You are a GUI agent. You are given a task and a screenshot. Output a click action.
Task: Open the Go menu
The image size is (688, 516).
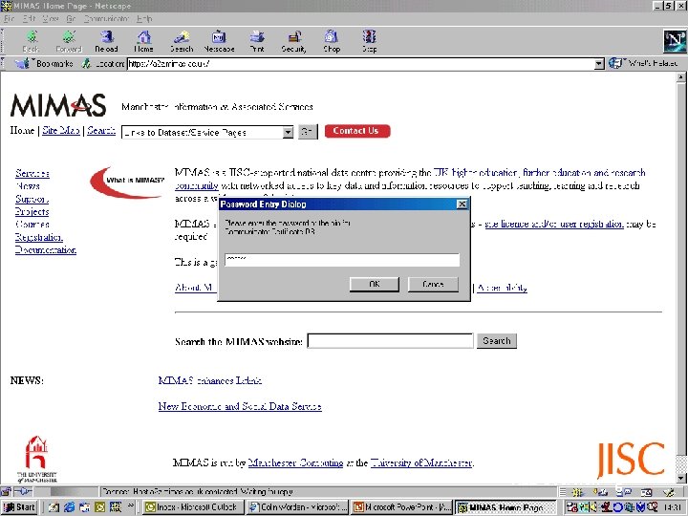[x=71, y=19]
